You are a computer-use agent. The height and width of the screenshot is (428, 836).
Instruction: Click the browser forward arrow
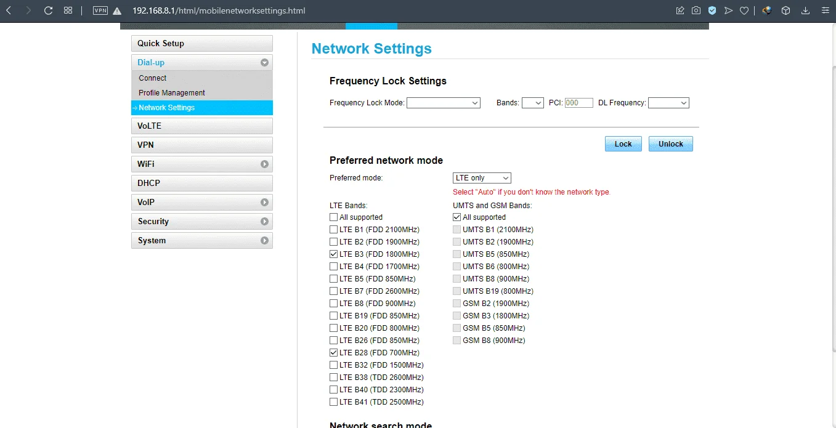pos(28,10)
